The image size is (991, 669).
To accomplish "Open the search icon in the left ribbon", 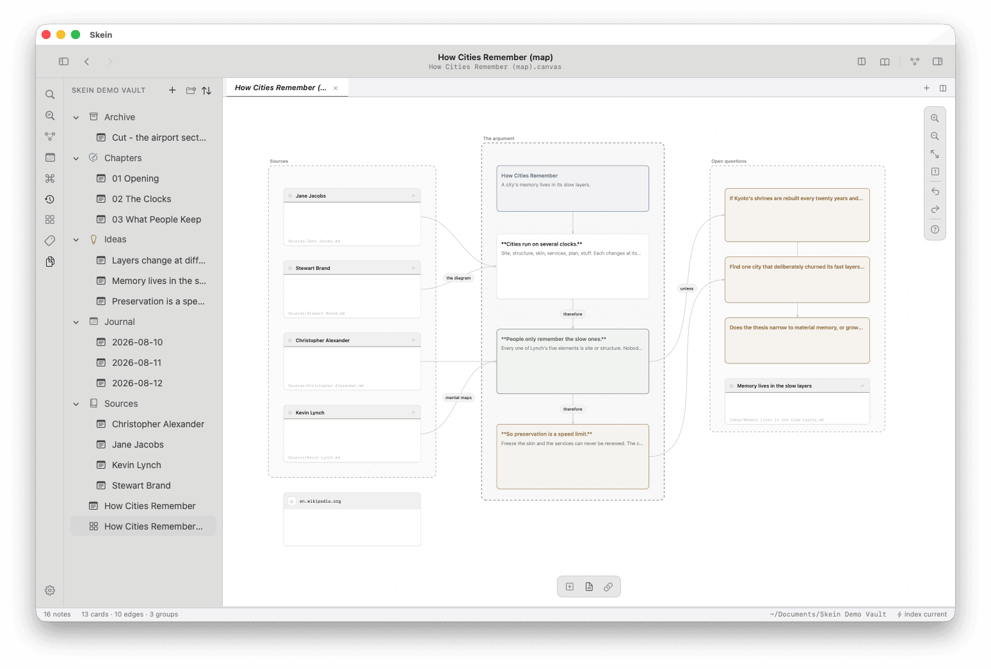I will 50,95.
